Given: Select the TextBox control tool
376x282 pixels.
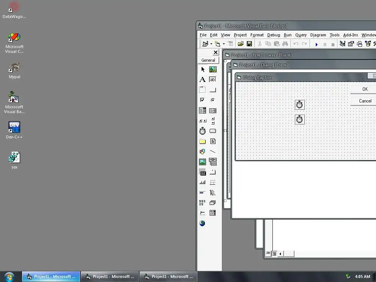Looking at the screenshot, I should click(213, 80).
